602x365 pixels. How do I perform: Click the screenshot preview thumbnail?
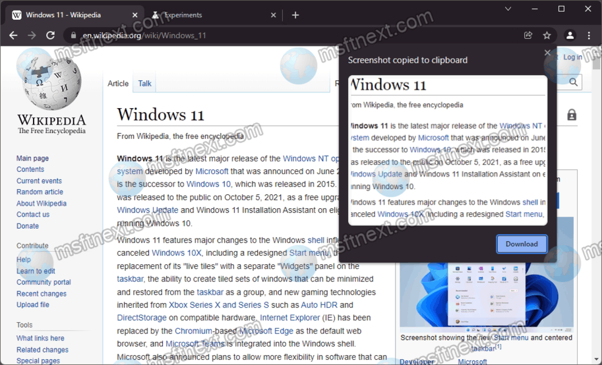click(x=448, y=150)
